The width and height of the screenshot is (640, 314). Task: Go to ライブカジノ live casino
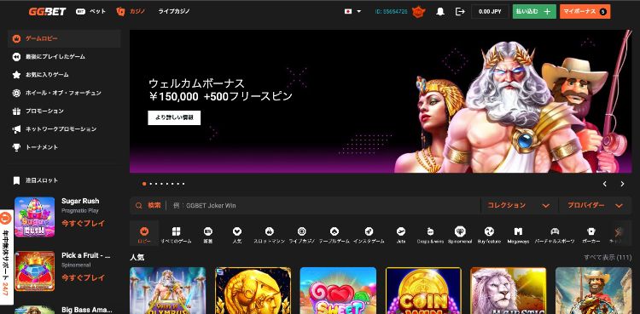(174, 11)
